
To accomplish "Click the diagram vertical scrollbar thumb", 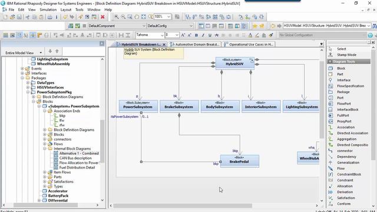I will click(322, 100).
